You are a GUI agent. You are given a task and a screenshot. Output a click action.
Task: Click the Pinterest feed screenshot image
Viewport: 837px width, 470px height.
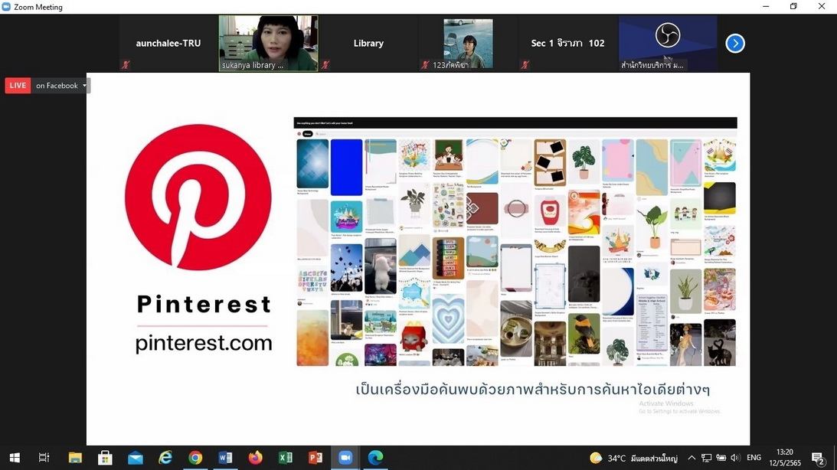[x=515, y=242]
